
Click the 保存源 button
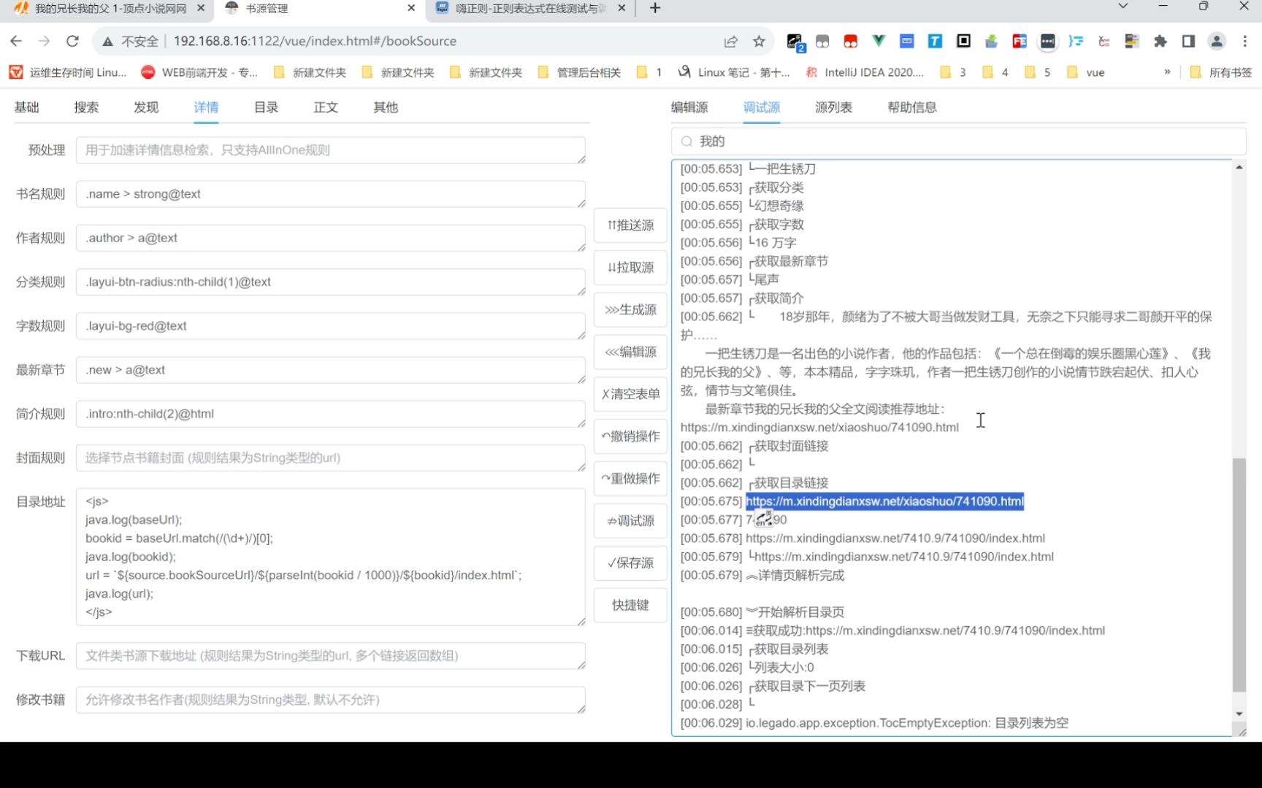coord(630,563)
